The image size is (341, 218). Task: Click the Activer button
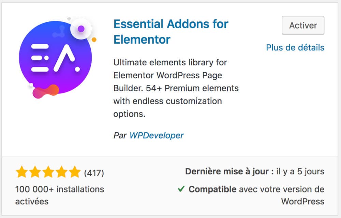click(303, 25)
